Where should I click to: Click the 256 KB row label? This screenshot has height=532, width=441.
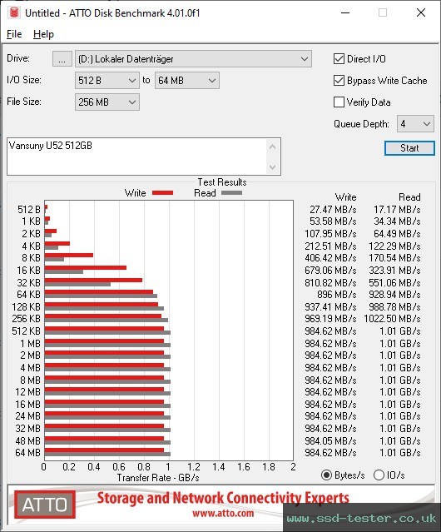(27, 319)
